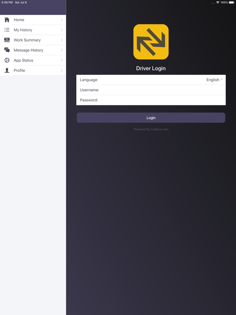Select Work Summary in side menu

[33, 40]
